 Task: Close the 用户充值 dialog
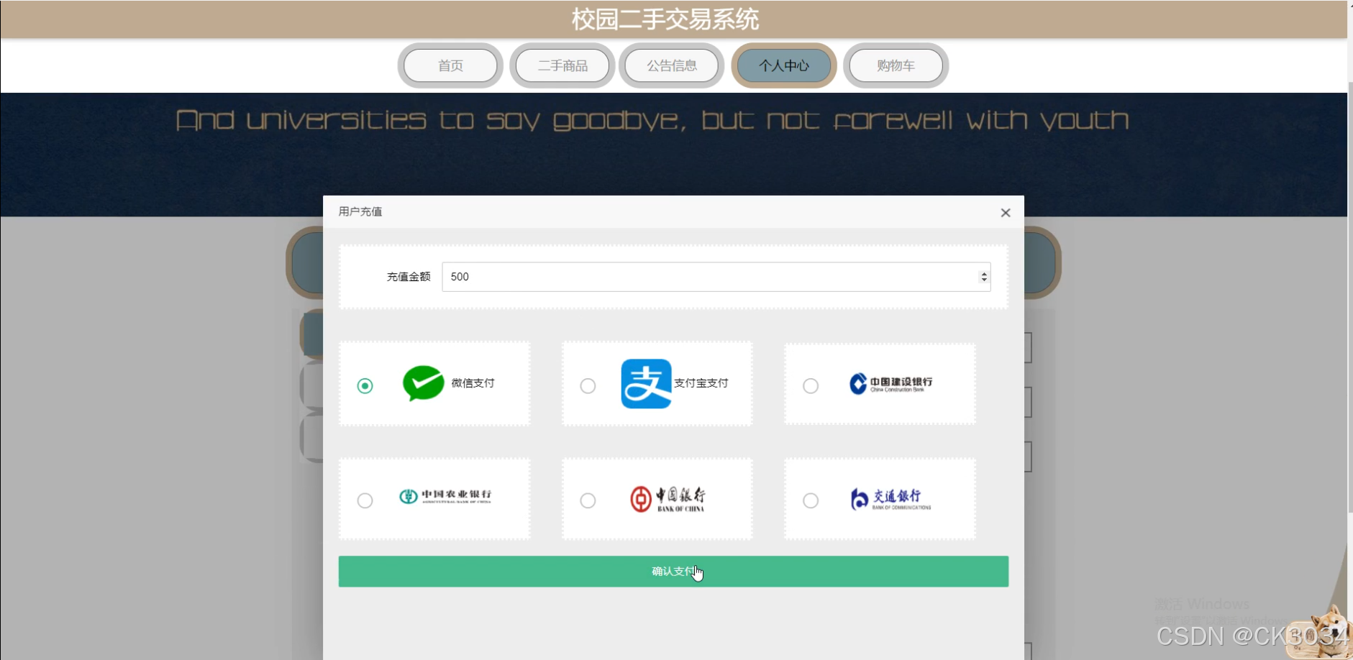[1006, 213]
